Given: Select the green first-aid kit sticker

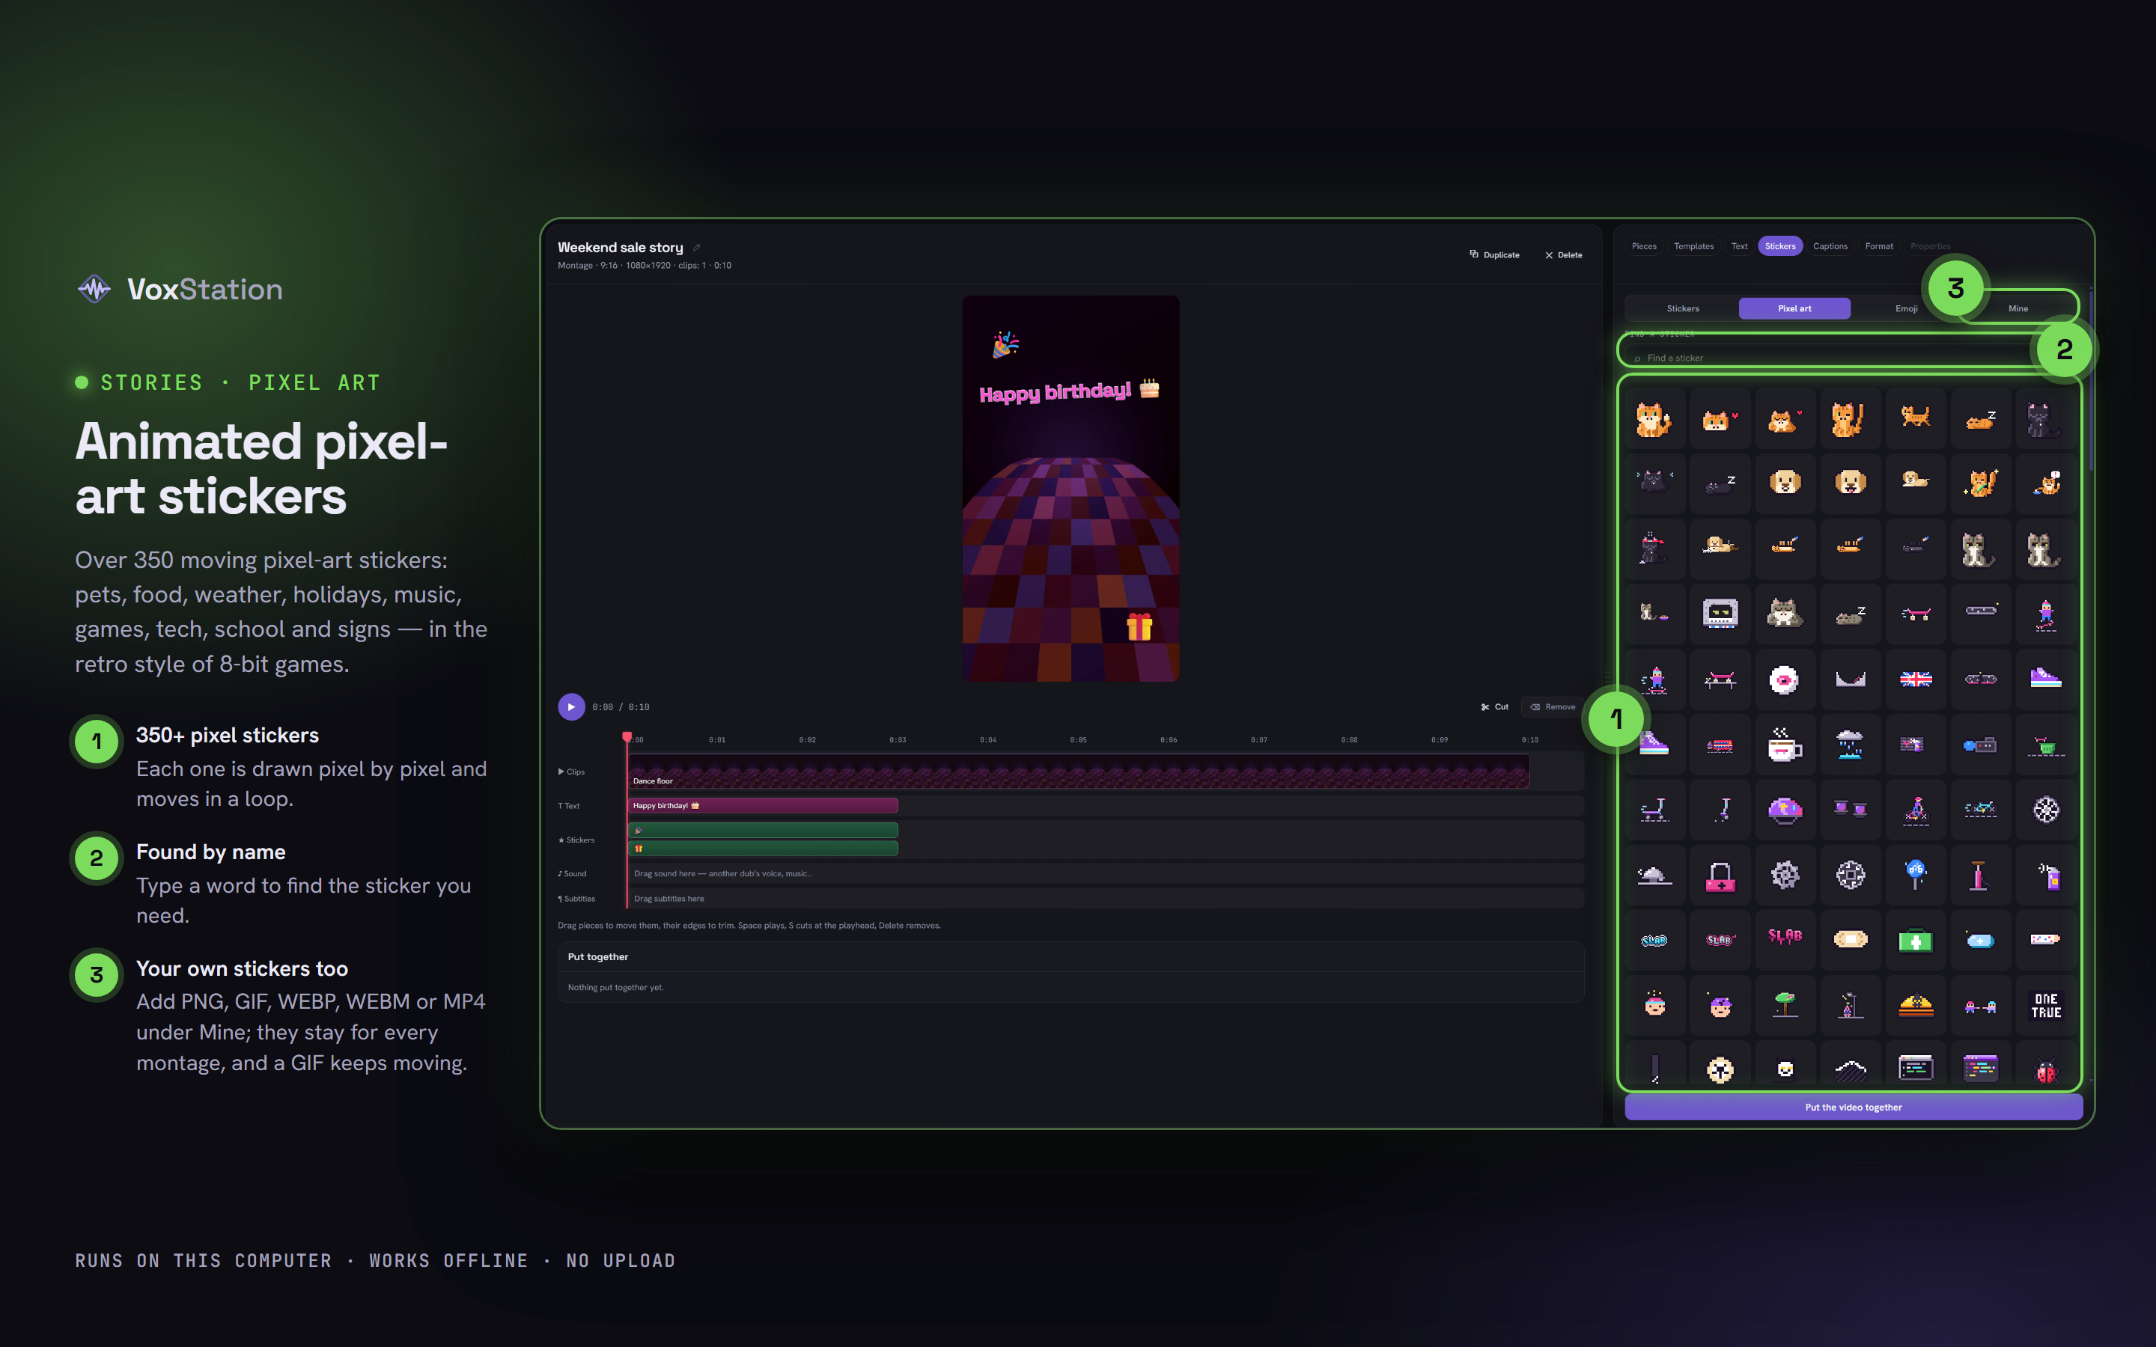Looking at the screenshot, I should [x=1916, y=940].
